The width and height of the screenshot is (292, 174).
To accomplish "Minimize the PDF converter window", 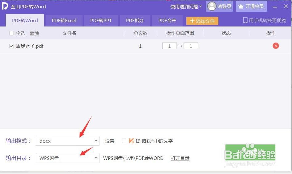I will pos(275,7).
